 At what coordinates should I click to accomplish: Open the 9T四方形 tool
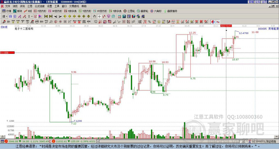click(100, 11)
